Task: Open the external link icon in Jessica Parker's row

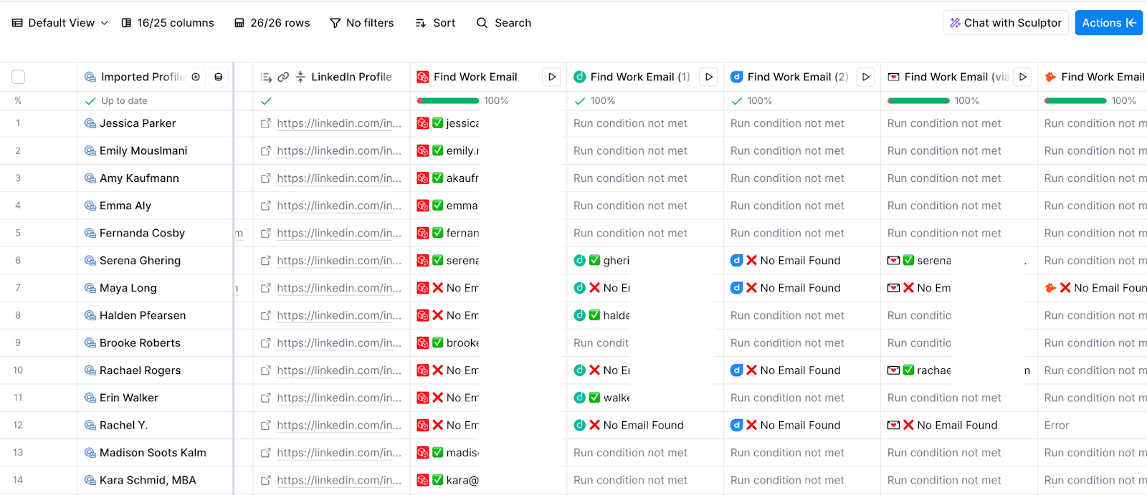Action: click(266, 123)
